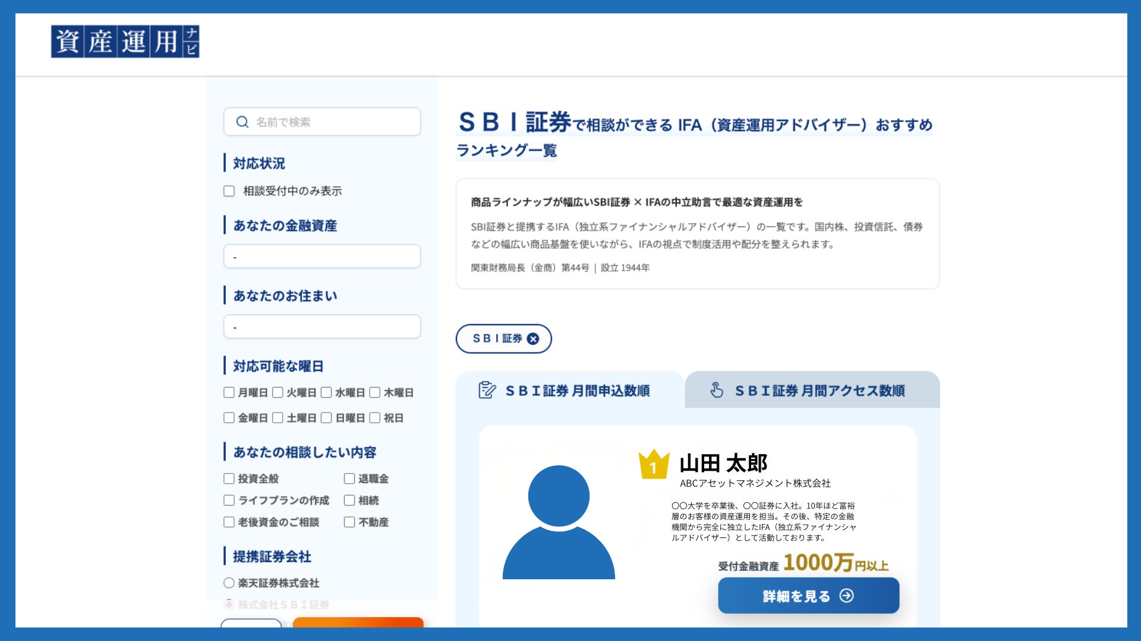This screenshot has width=1141, height=641.
Task: Check the 日曜日 checkbox
Action: coord(326,418)
